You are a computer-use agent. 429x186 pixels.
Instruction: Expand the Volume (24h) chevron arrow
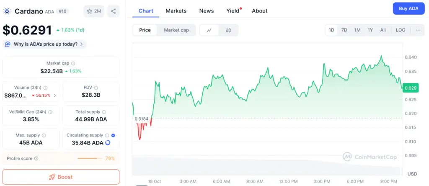coord(55,96)
